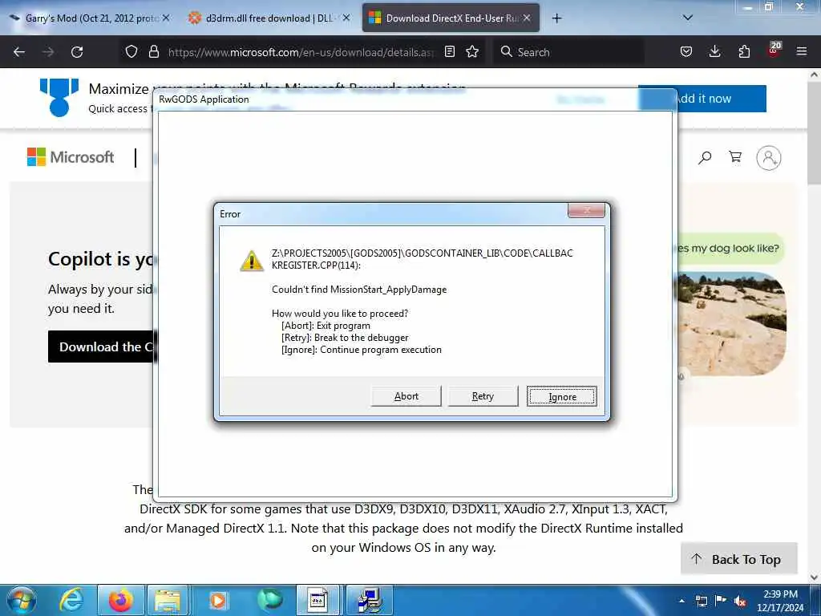Click the URL address bar

(301, 52)
